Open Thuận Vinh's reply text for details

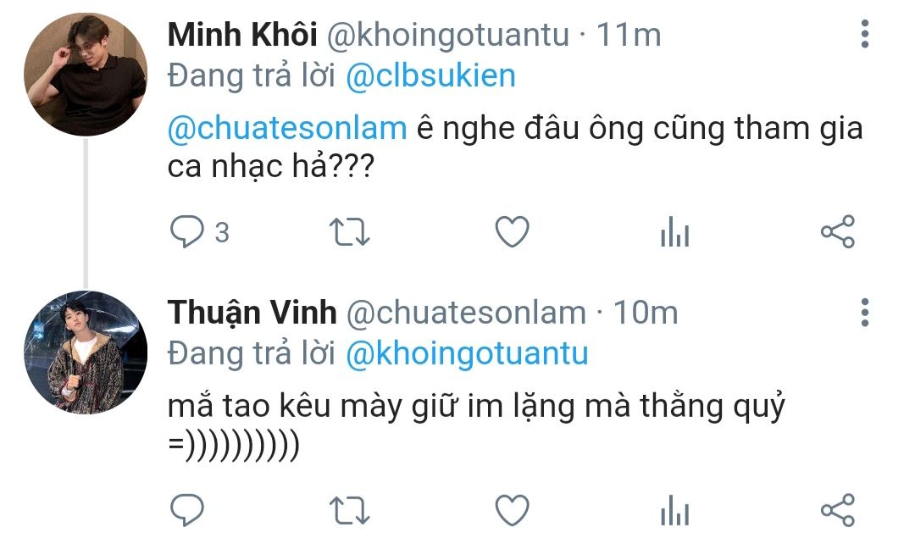[476, 426]
